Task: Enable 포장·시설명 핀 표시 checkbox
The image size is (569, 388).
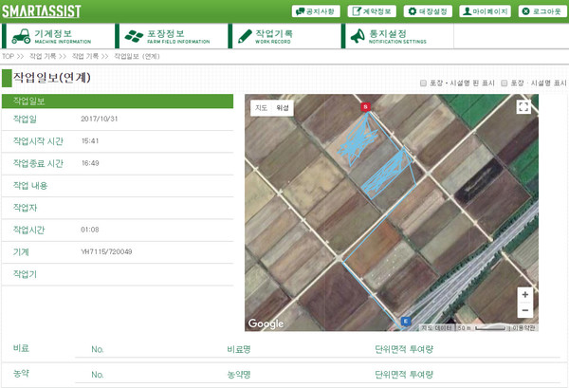Action: [x=423, y=83]
